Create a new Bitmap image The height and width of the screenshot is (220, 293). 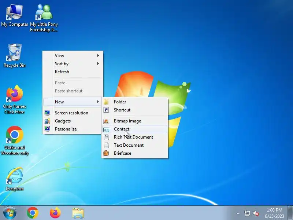[134, 121]
